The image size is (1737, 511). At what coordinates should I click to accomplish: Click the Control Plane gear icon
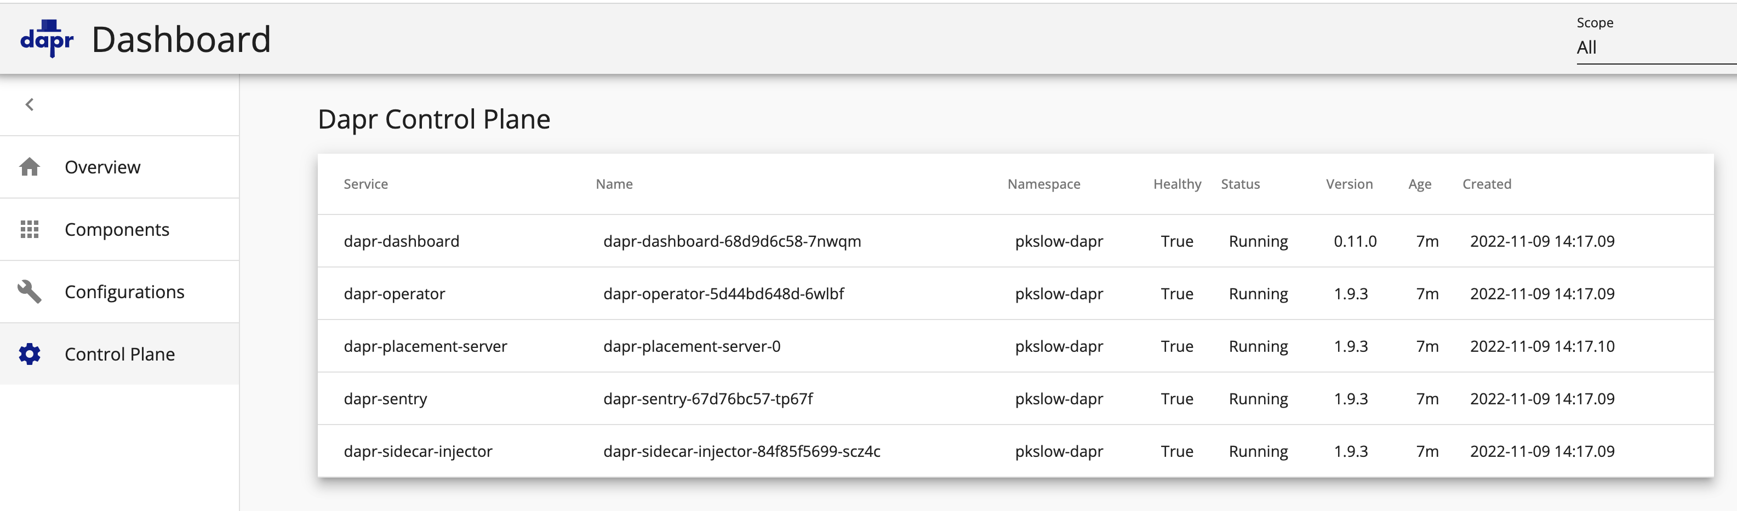(x=30, y=353)
